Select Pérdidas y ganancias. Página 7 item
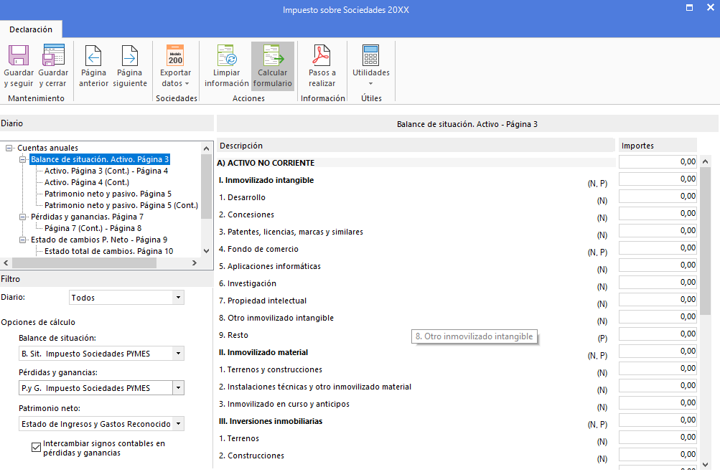The height and width of the screenshot is (472, 720). tap(87, 217)
